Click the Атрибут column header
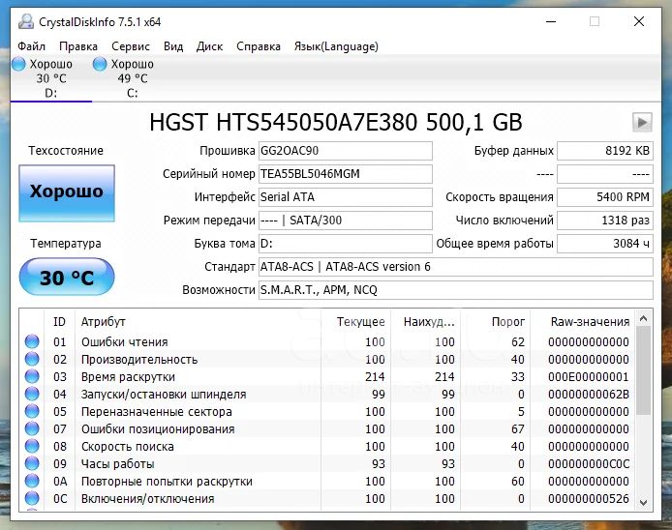Screen dimensions: 672x530 tap(198, 321)
